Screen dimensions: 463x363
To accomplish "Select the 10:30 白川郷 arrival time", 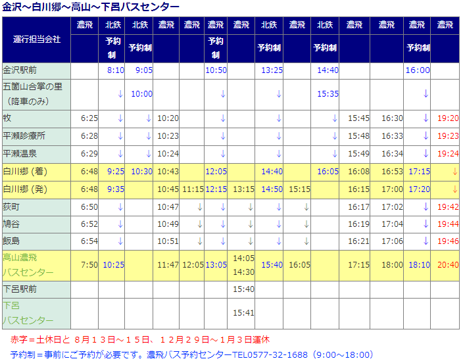I will [142, 172].
